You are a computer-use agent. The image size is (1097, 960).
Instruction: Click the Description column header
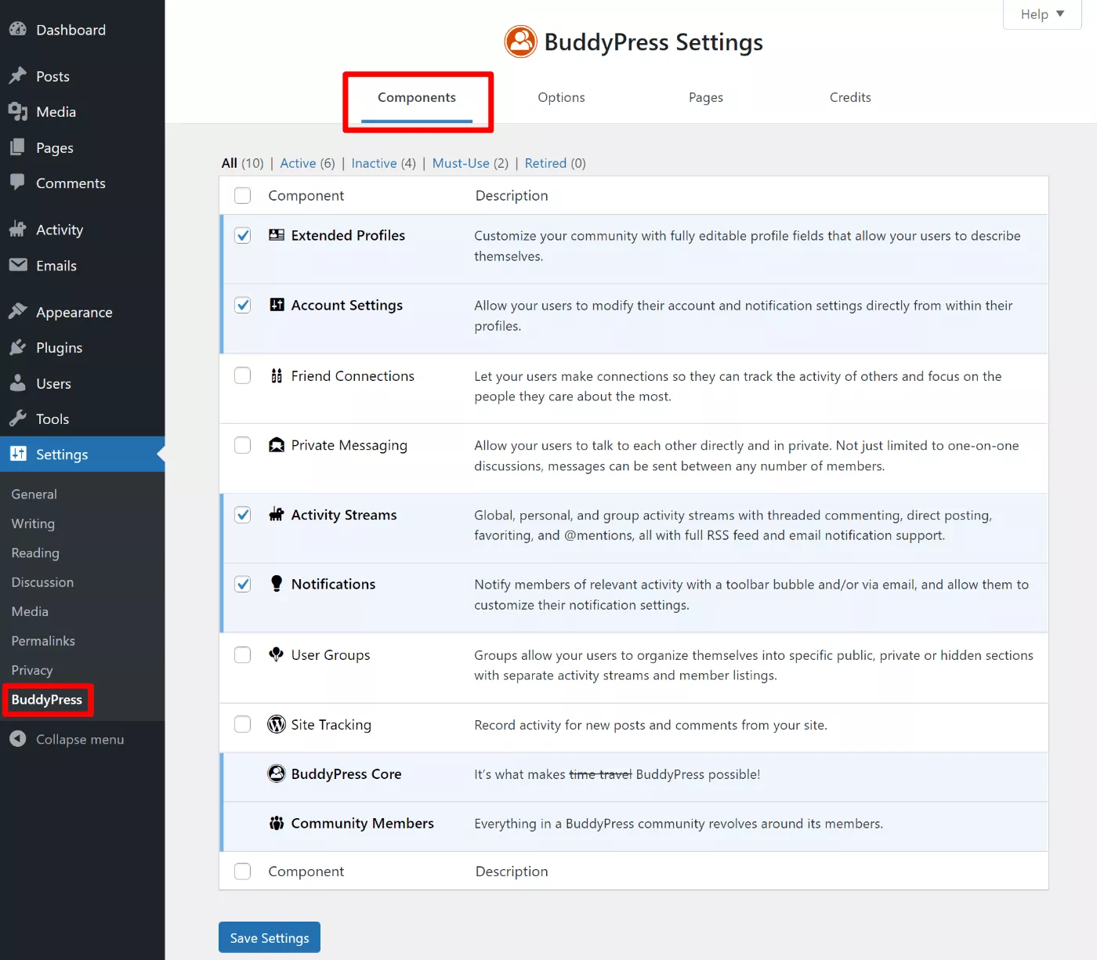pos(512,195)
